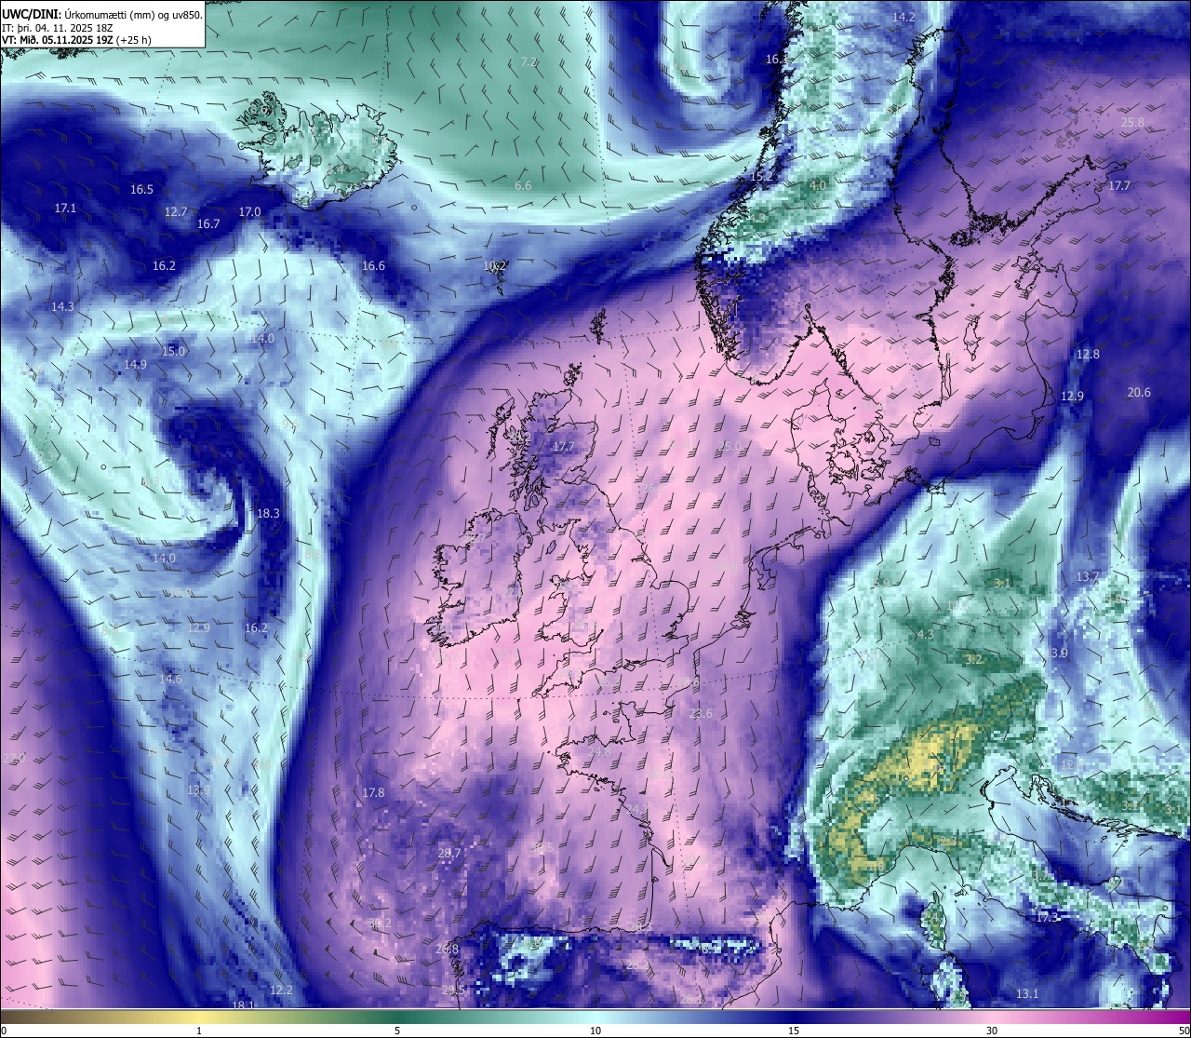The height and width of the screenshot is (1038, 1191).
Task: Select the IT 04.11.2025 18Z initialization line
Action: (x=58, y=28)
